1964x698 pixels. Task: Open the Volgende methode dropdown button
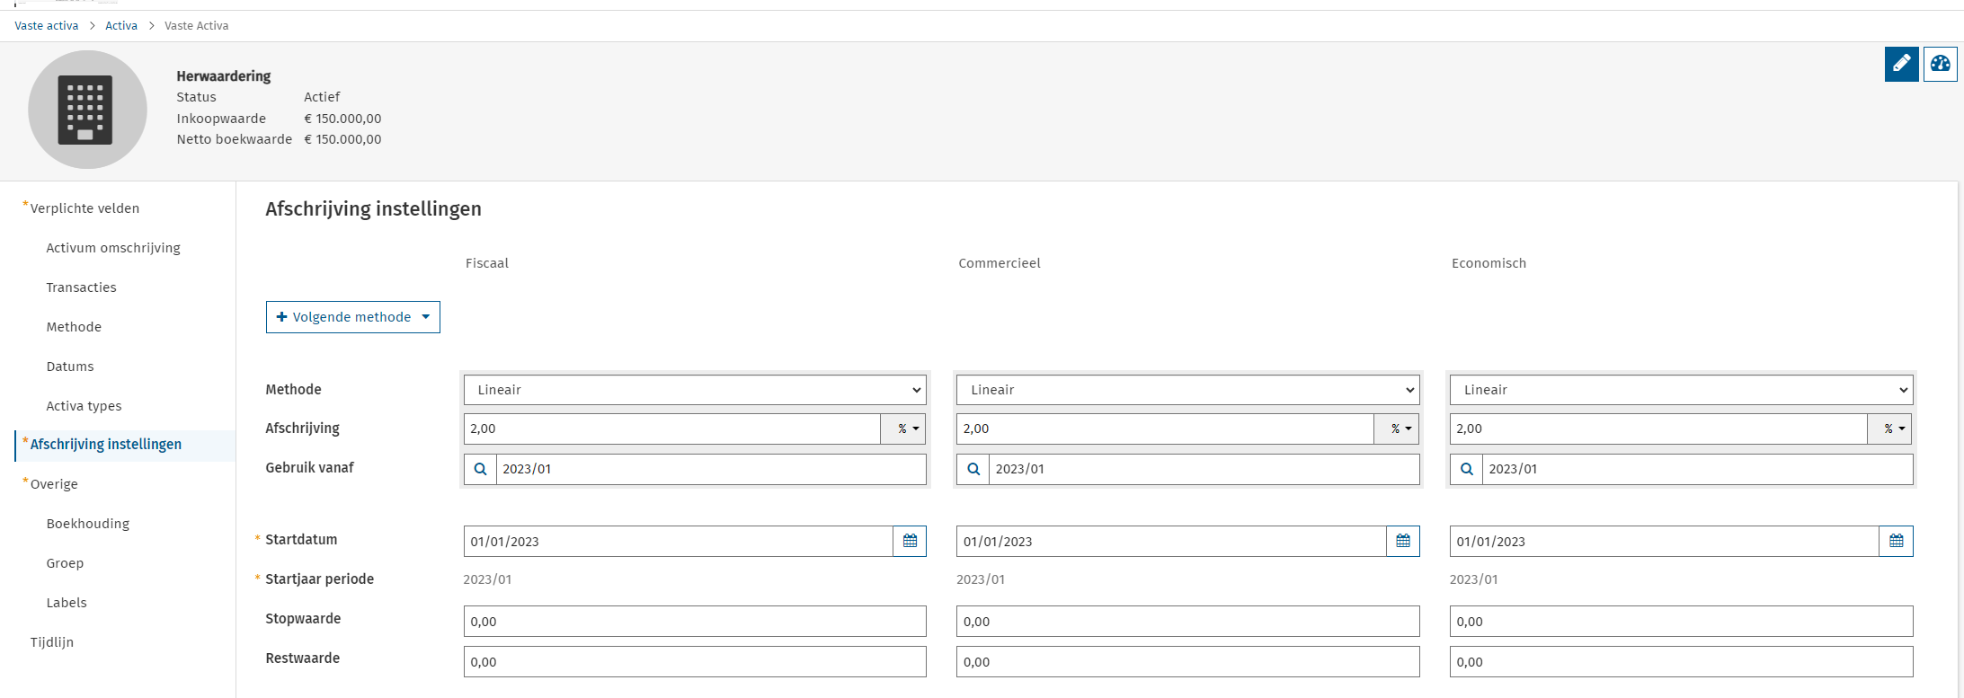tap(352, 317)
